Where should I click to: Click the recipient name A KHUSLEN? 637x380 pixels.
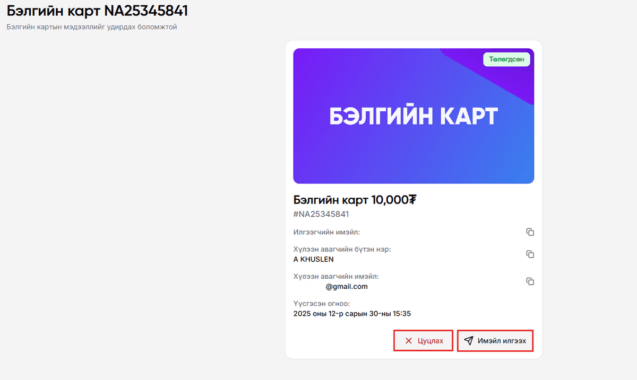313,260
